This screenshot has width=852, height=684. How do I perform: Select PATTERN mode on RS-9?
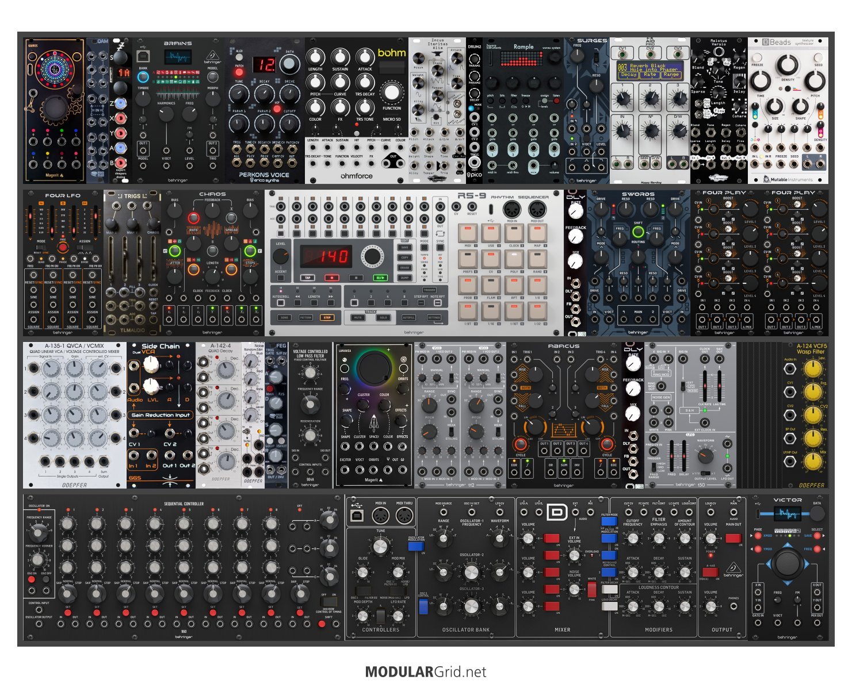305,317
